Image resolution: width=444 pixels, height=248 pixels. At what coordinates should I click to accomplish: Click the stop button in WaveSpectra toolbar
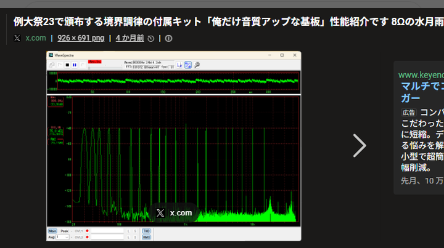(67, 65)
